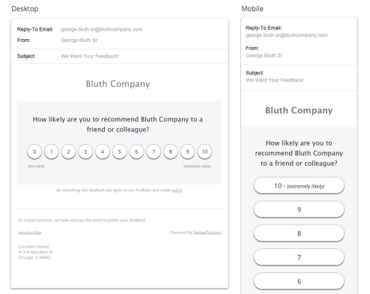
Task: Choose rating 9 circle in desktop preview
Action: click(187, 151)
